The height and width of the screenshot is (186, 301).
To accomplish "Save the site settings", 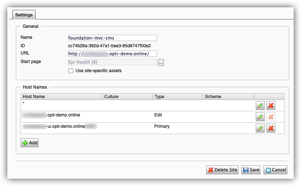I will point(251,170).
